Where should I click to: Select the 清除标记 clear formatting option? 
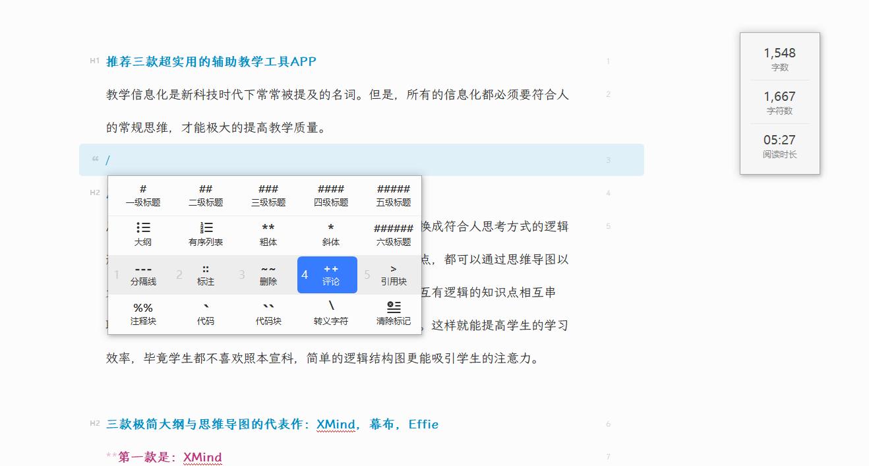point(392,315)
